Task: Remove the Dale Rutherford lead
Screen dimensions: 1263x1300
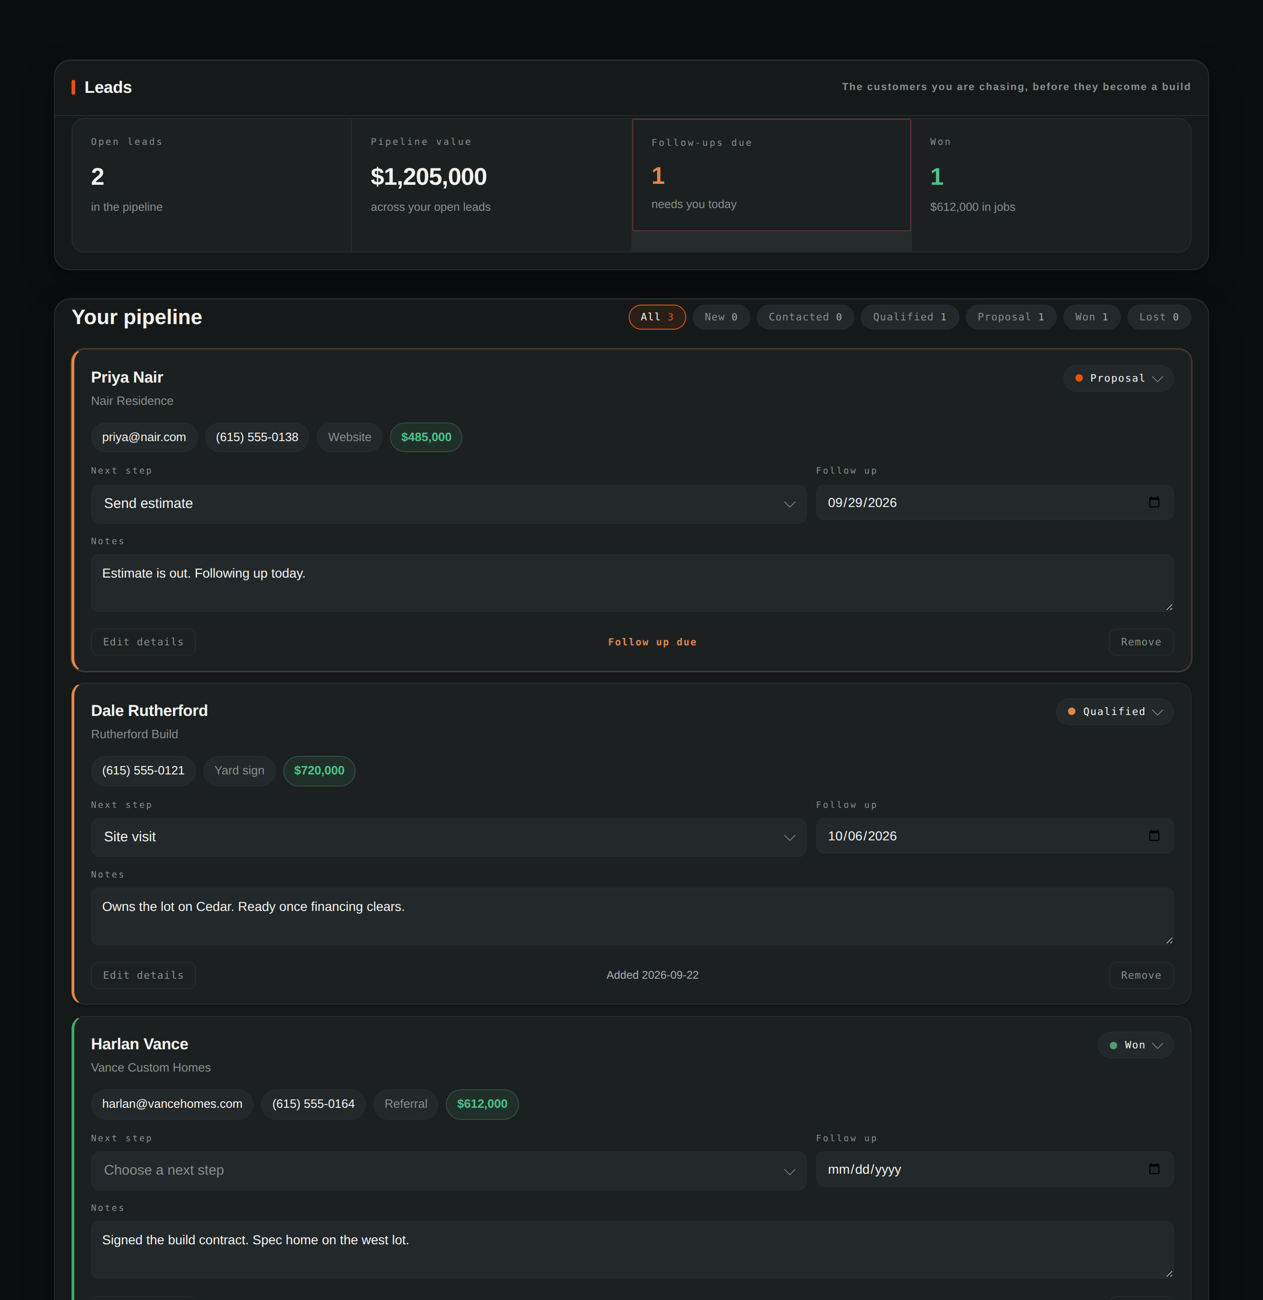Action: click(1141, 975)
